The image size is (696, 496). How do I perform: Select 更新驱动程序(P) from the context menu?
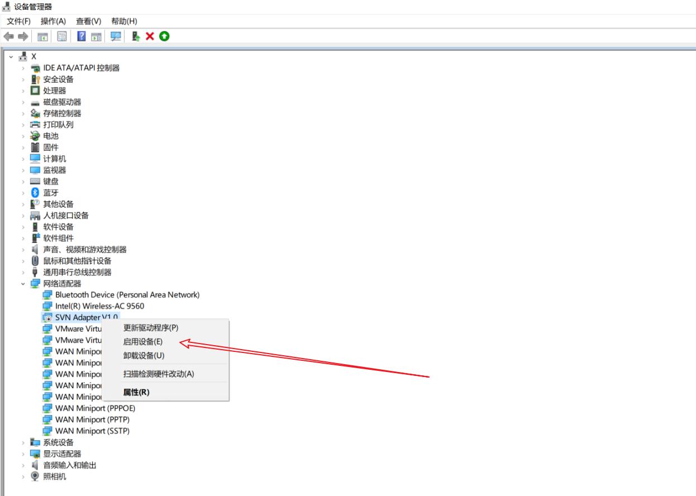pos(151,328)
